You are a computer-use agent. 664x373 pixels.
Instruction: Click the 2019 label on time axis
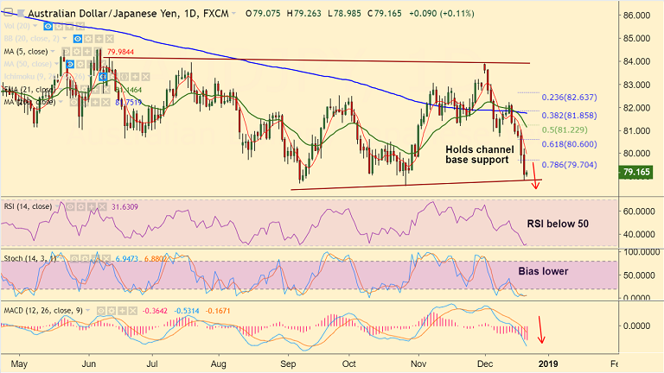click(548, 364)
